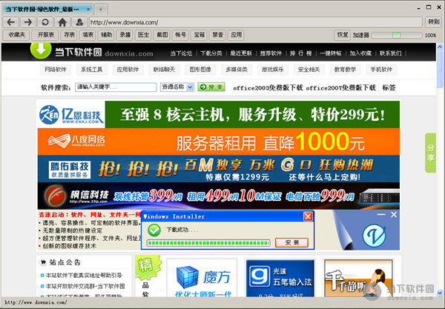Open 推荐软件 in the site header
Screen dimensions: 445x309
click(x=271, y=53)
